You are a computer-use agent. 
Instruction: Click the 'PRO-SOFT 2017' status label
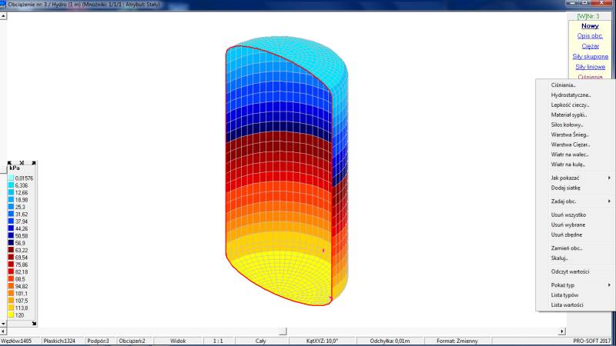(x=591, y=341)
